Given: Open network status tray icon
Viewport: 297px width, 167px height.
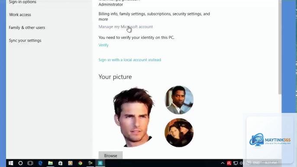Looking at the screenshot, I should tap(236, 163).
